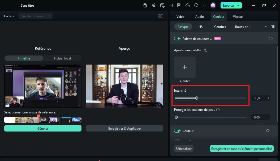Click the Lecteur label
Image resolution: width=280 pixels, height=161 pixels.
click(9, 16)
